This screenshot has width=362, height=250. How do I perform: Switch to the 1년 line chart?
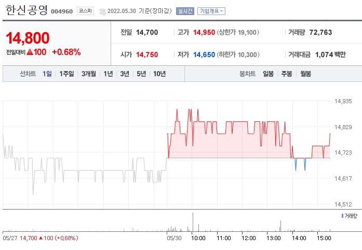pos(108,74)
